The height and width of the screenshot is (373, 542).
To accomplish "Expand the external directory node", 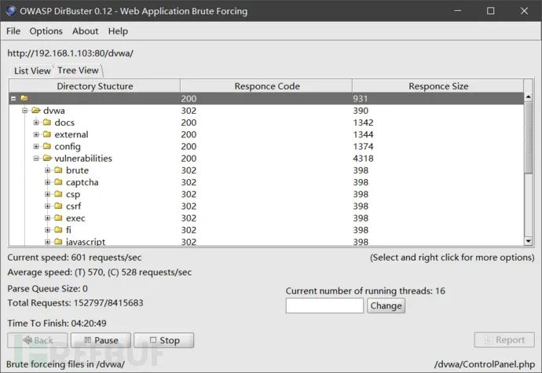I will 36,134.
